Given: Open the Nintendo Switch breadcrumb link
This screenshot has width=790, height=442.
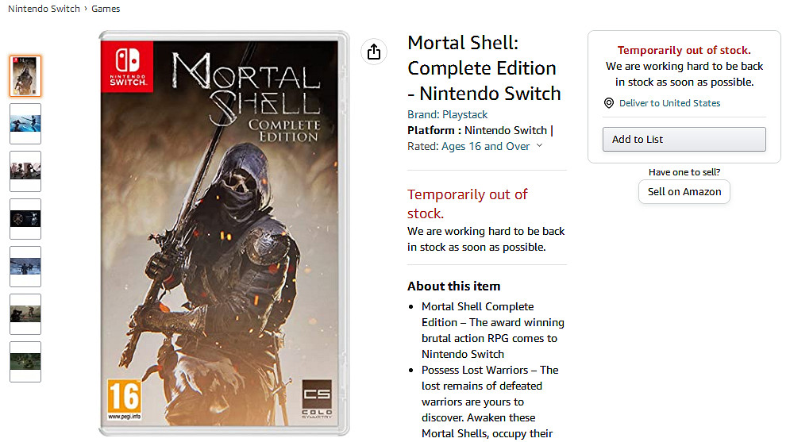Looking at the screenshot, I should coord(44,9).
